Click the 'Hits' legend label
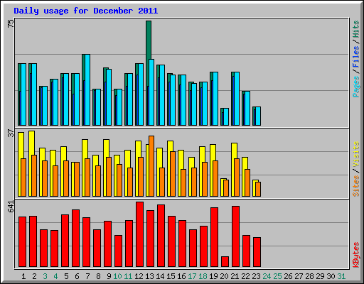The width and height of the screenshot is (364, 284). pyautogui.click(x=355, y=29)
